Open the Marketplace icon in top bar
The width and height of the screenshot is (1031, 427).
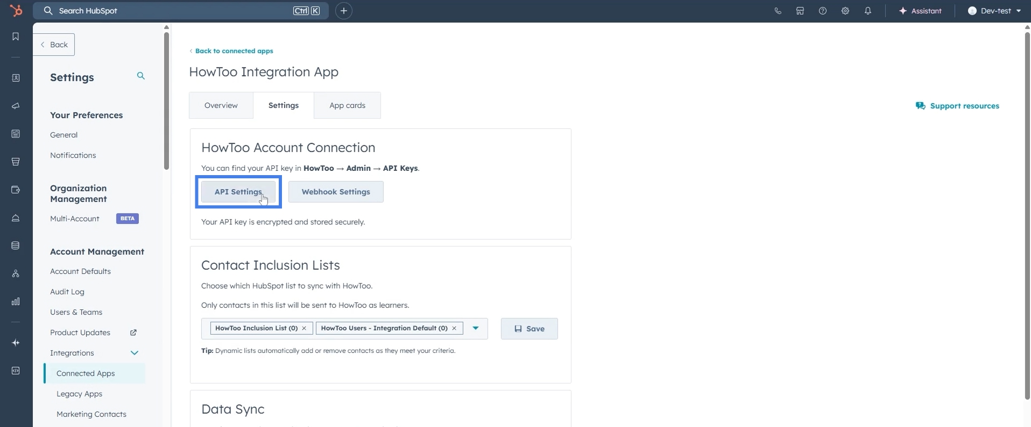[800, 11]
